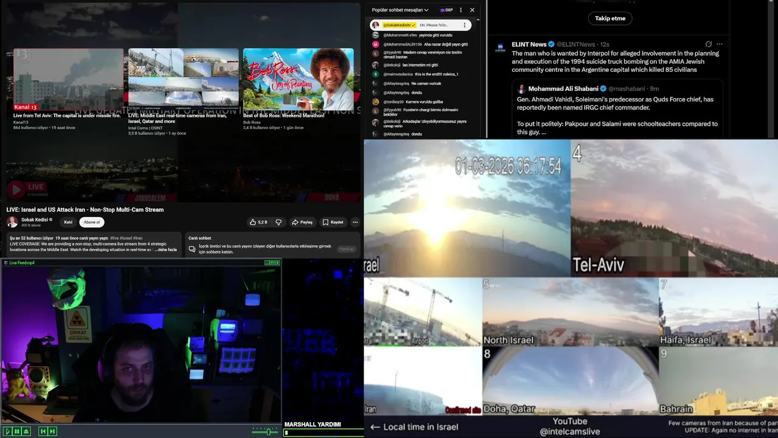Screen dimensions: 778x438
Task: Click the Haifa, Israel camera feed
Action: click(718, 312)
